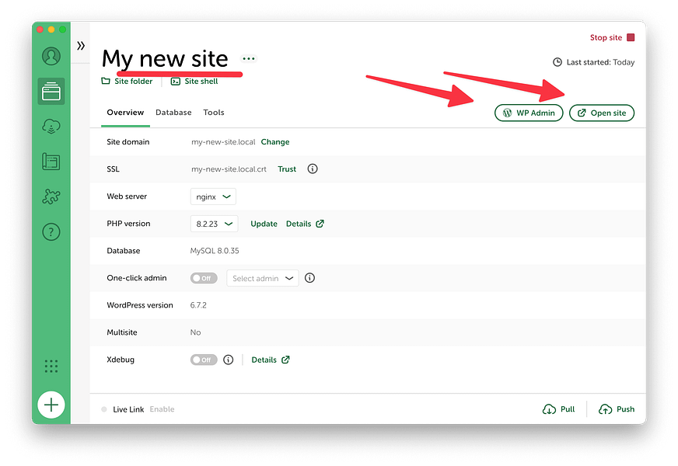Screen dimensions: 678x466
Task: Switch to the Tools tab
Action: 213,112
